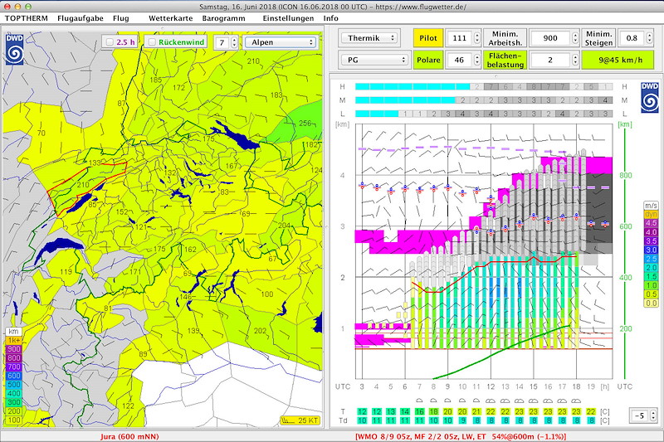Adjust the Flächenbelastung stepper arrows
664x442 pixels.
tap(575, 60)
